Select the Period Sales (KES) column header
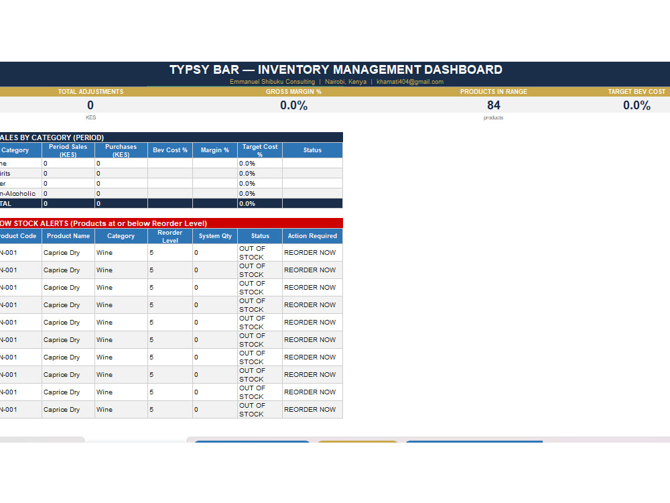670x503 pixels. pos(68,150)
